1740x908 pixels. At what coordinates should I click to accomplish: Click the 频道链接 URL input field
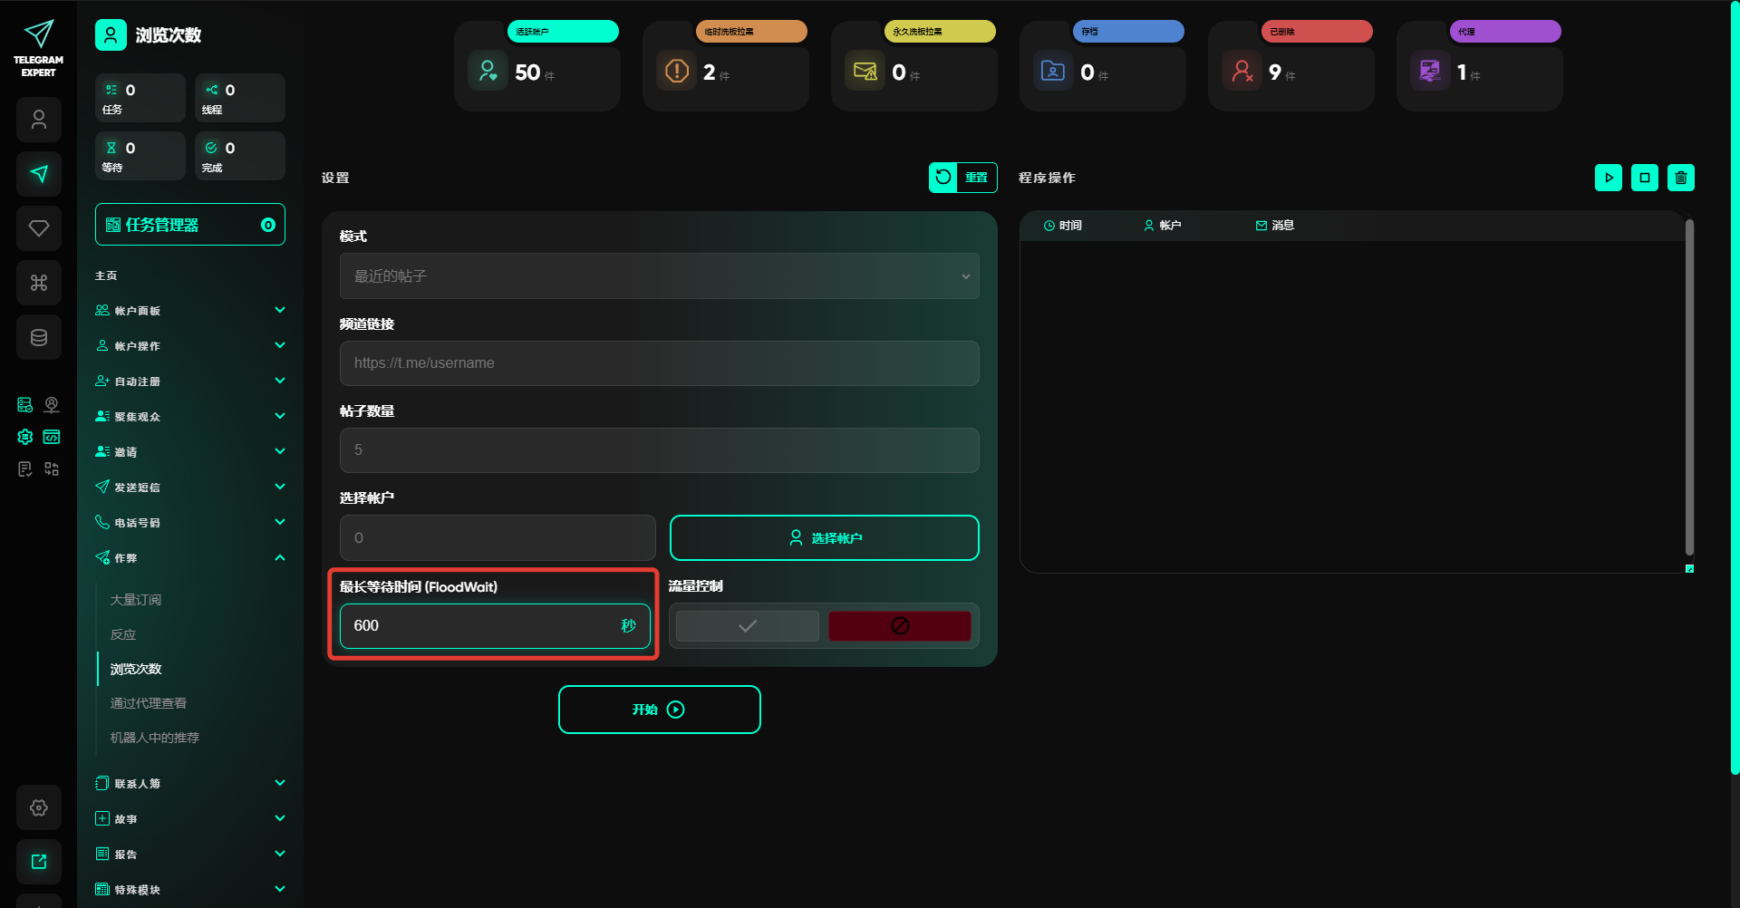click(x=659, y=363)
